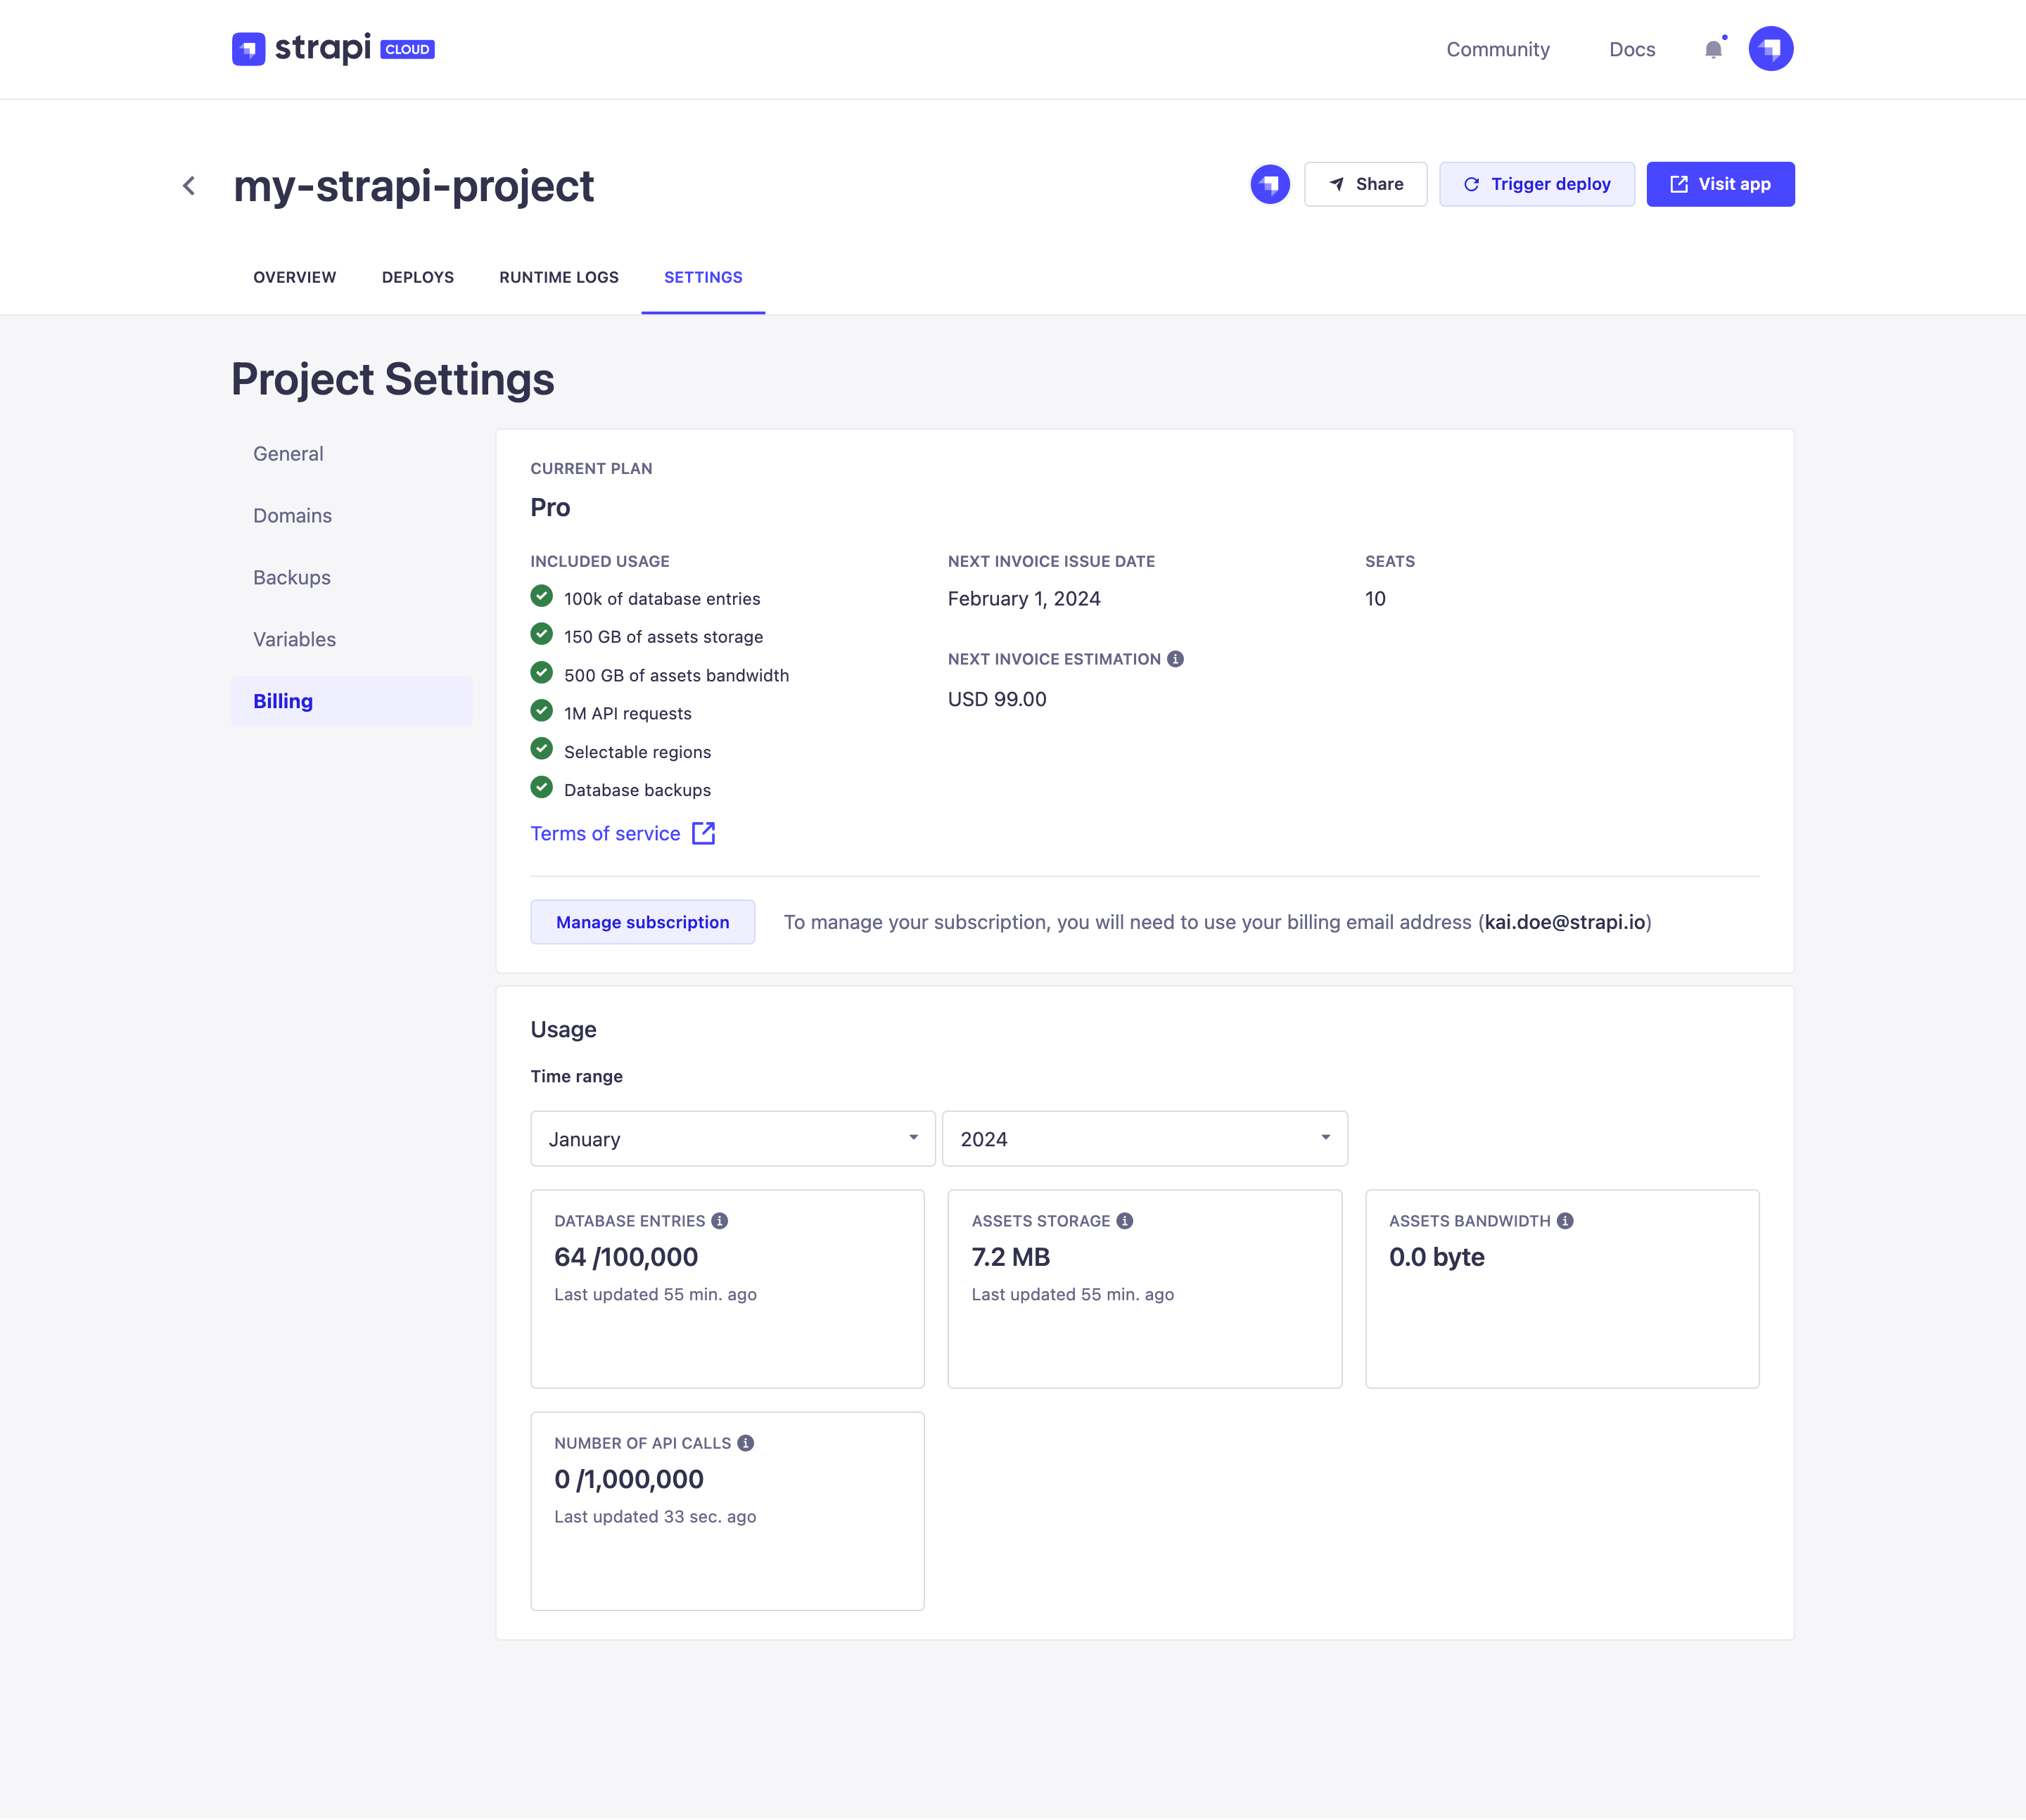View the Next Invoice Estimation info tooltip
2026x1820 pixels.
tap(1176, 658)
